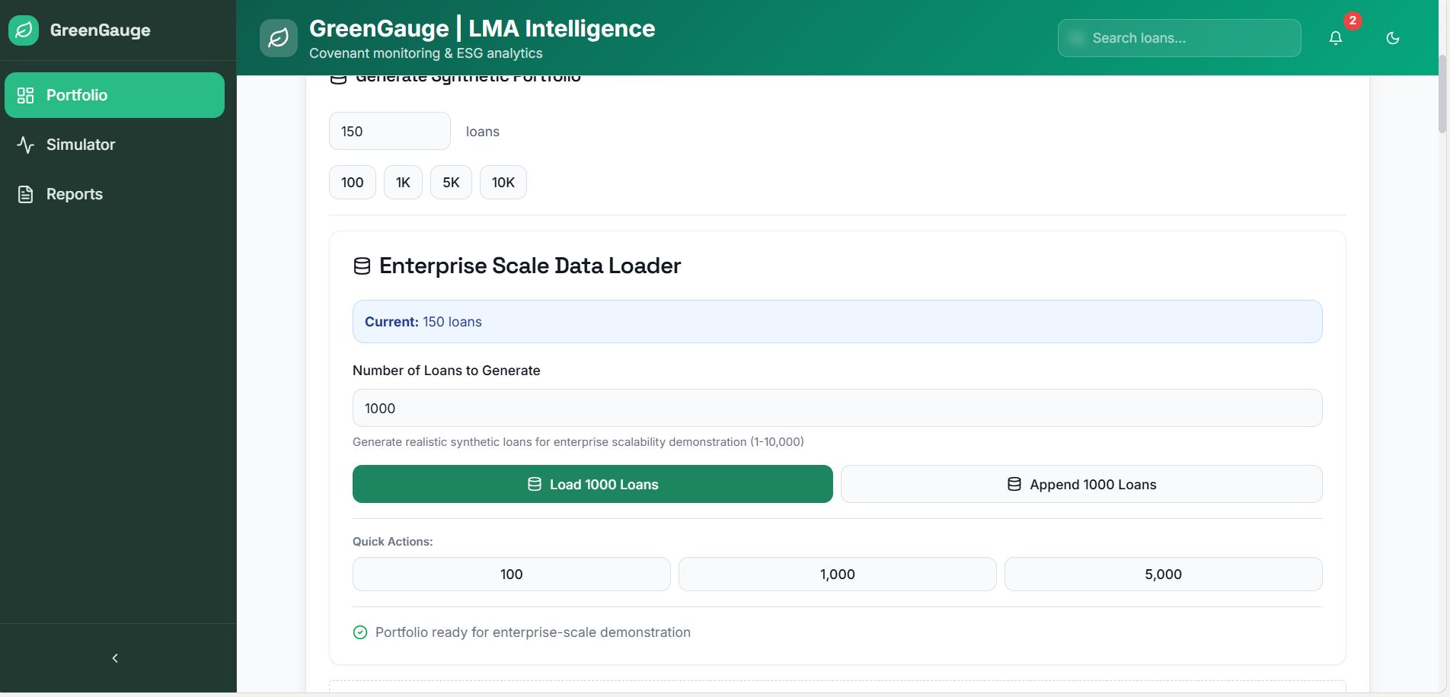Click the Load 1000 Loans button
This screenshot has width=1450, height=697.
(592, 484)
